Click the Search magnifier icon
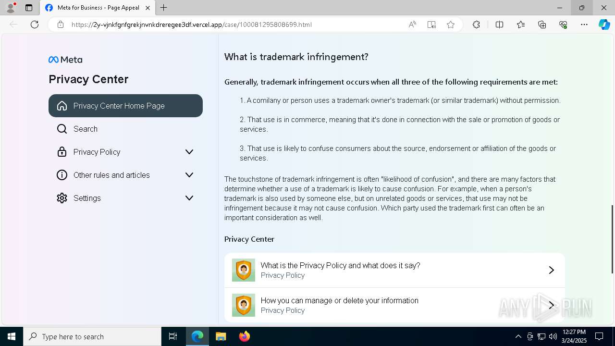Screen dimensions: 615x346 coord(62,129)
